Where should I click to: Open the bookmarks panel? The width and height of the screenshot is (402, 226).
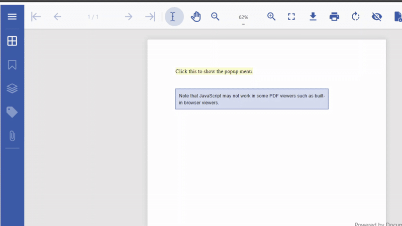12,65
